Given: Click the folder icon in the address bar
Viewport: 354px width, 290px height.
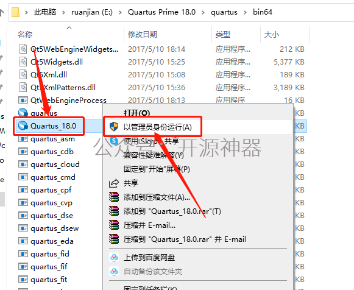Looking at the screenshot, I should pyautogui.click(x=15, y=12).
